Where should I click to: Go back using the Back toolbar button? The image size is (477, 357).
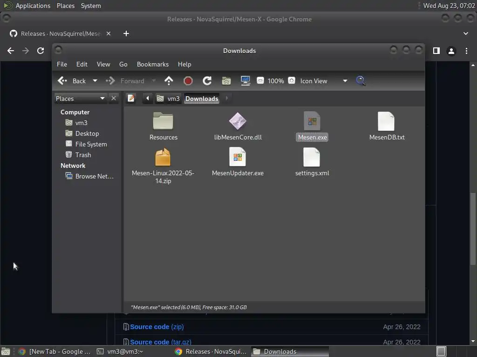[72, 81]
